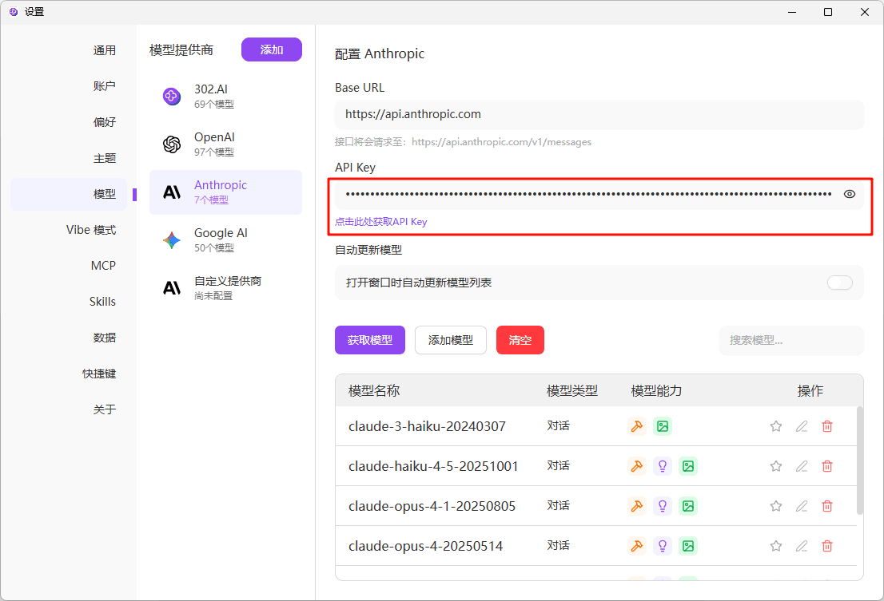The image size is (884, 601).
Task: Click the OpenAI provider logo
Action: tap(171, 144)
